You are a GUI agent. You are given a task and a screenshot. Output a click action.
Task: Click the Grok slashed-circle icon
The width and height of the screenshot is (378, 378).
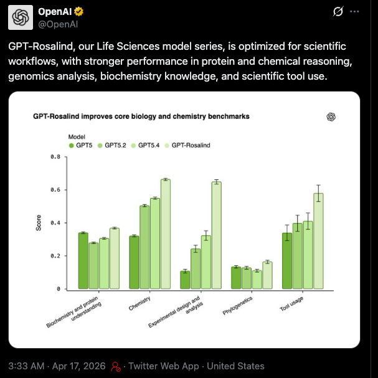click(x=338, y=11)
